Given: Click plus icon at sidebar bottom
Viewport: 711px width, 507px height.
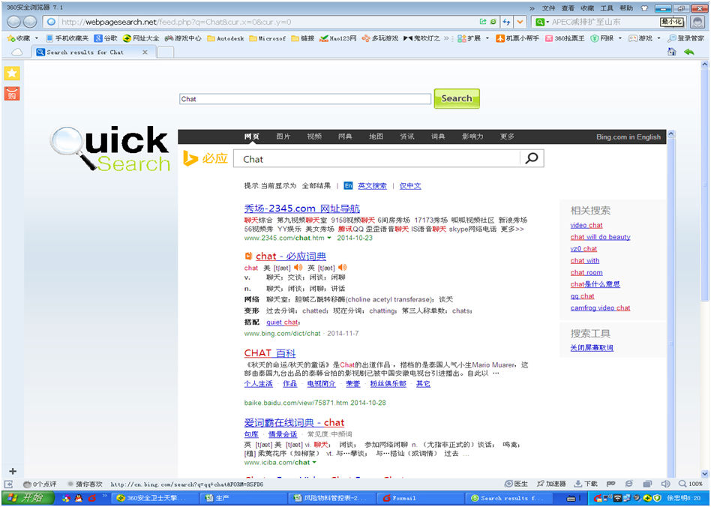Looking at the screenshot, I should click(13, 471).
